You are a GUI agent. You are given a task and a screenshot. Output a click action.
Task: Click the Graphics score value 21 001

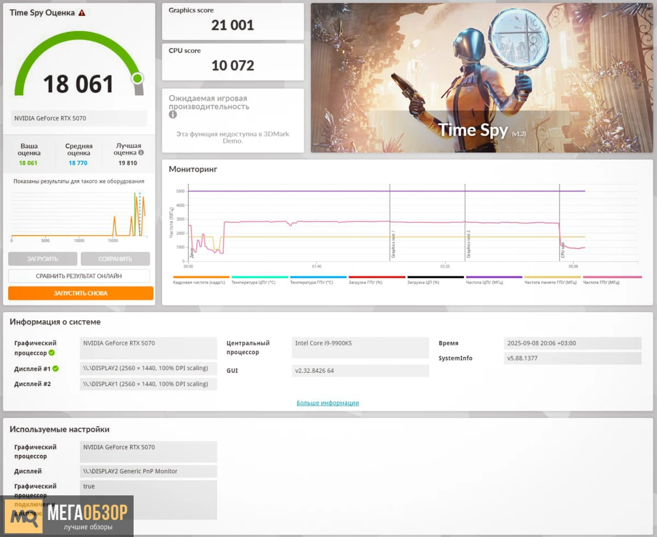233,25
